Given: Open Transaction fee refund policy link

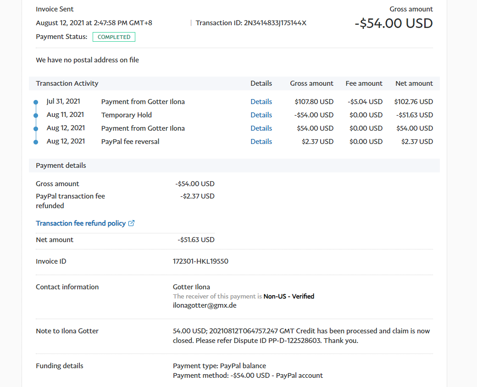Looking at the screenshot, I should click(x=81, y=223).
